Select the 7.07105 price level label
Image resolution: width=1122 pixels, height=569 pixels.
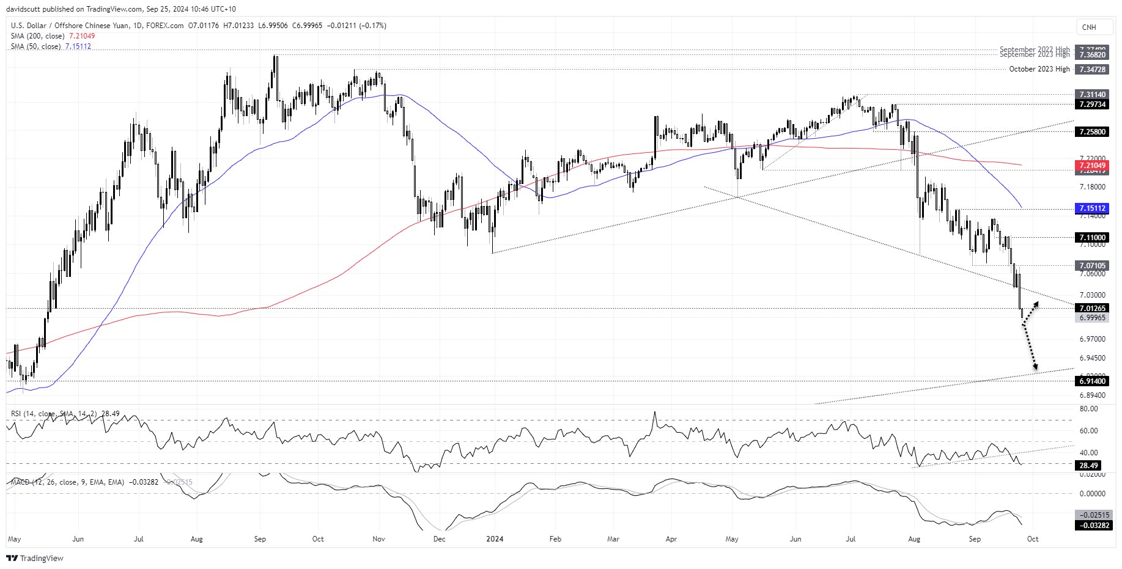pos(1092,266)
